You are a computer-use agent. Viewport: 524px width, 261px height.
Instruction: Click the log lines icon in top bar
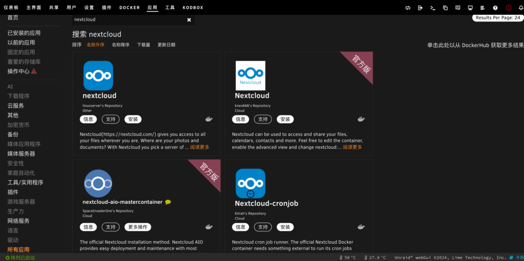483,8
